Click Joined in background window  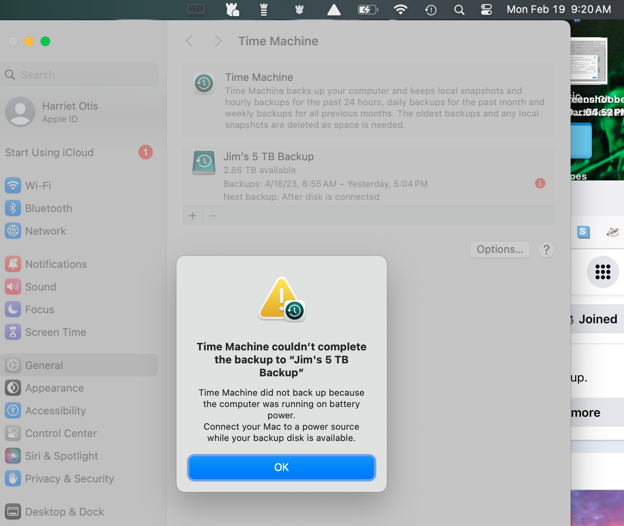pyautogui.click(x=598, y=319)
